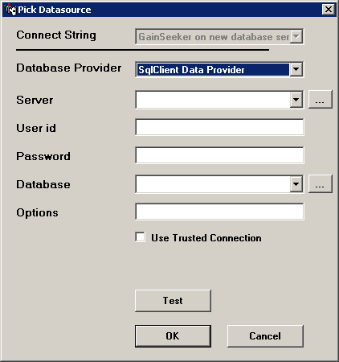The width and height of the screenshot is (339, 362).
Task: Open the Server dropdown list arrow
Action: (x=296, y=100)
